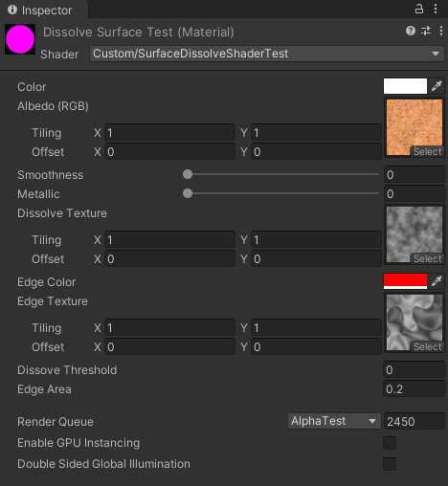This screenshot has height=486, width=448.
Task: Pick Edge Color with the eyedropper
Action: (437, 281)
